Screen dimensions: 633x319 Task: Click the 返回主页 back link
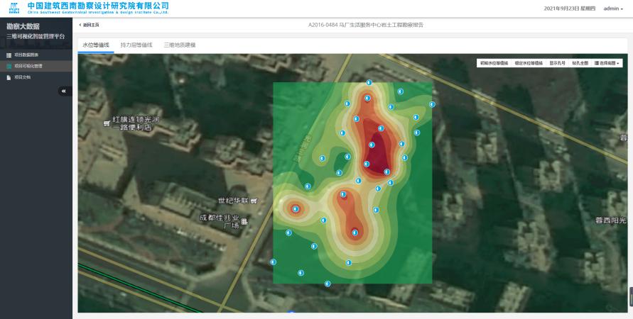coord(90,25)
